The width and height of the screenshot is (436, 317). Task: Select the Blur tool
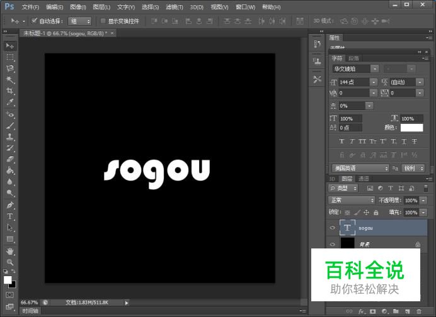click(10, 182)
